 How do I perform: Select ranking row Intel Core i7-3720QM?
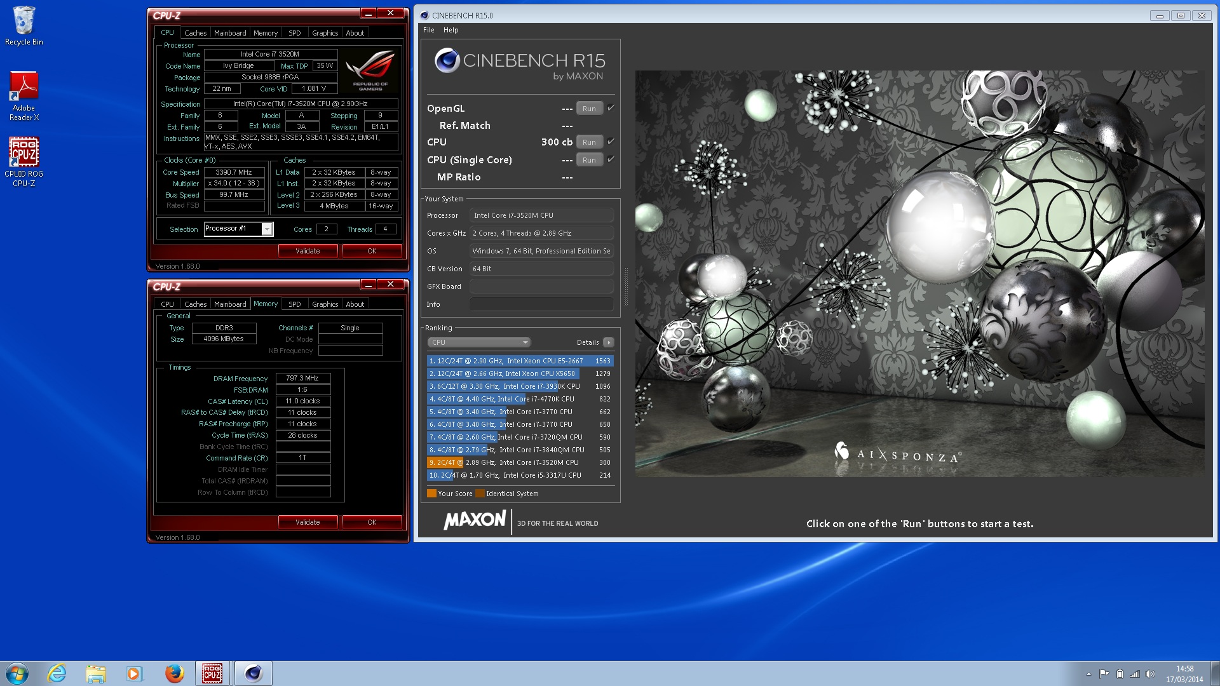click(x=520, y=437)
